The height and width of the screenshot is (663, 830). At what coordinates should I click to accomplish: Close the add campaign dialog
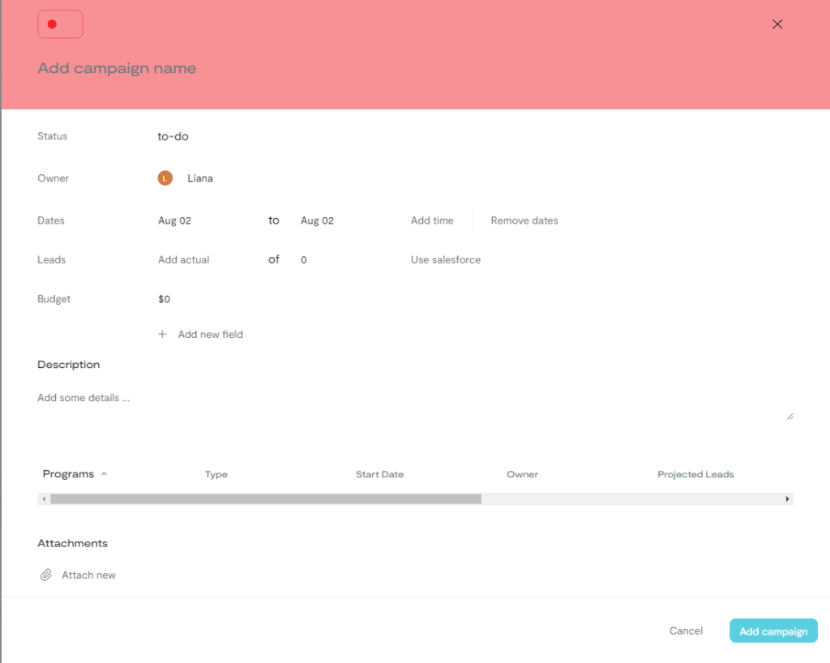tap(777, 24)
